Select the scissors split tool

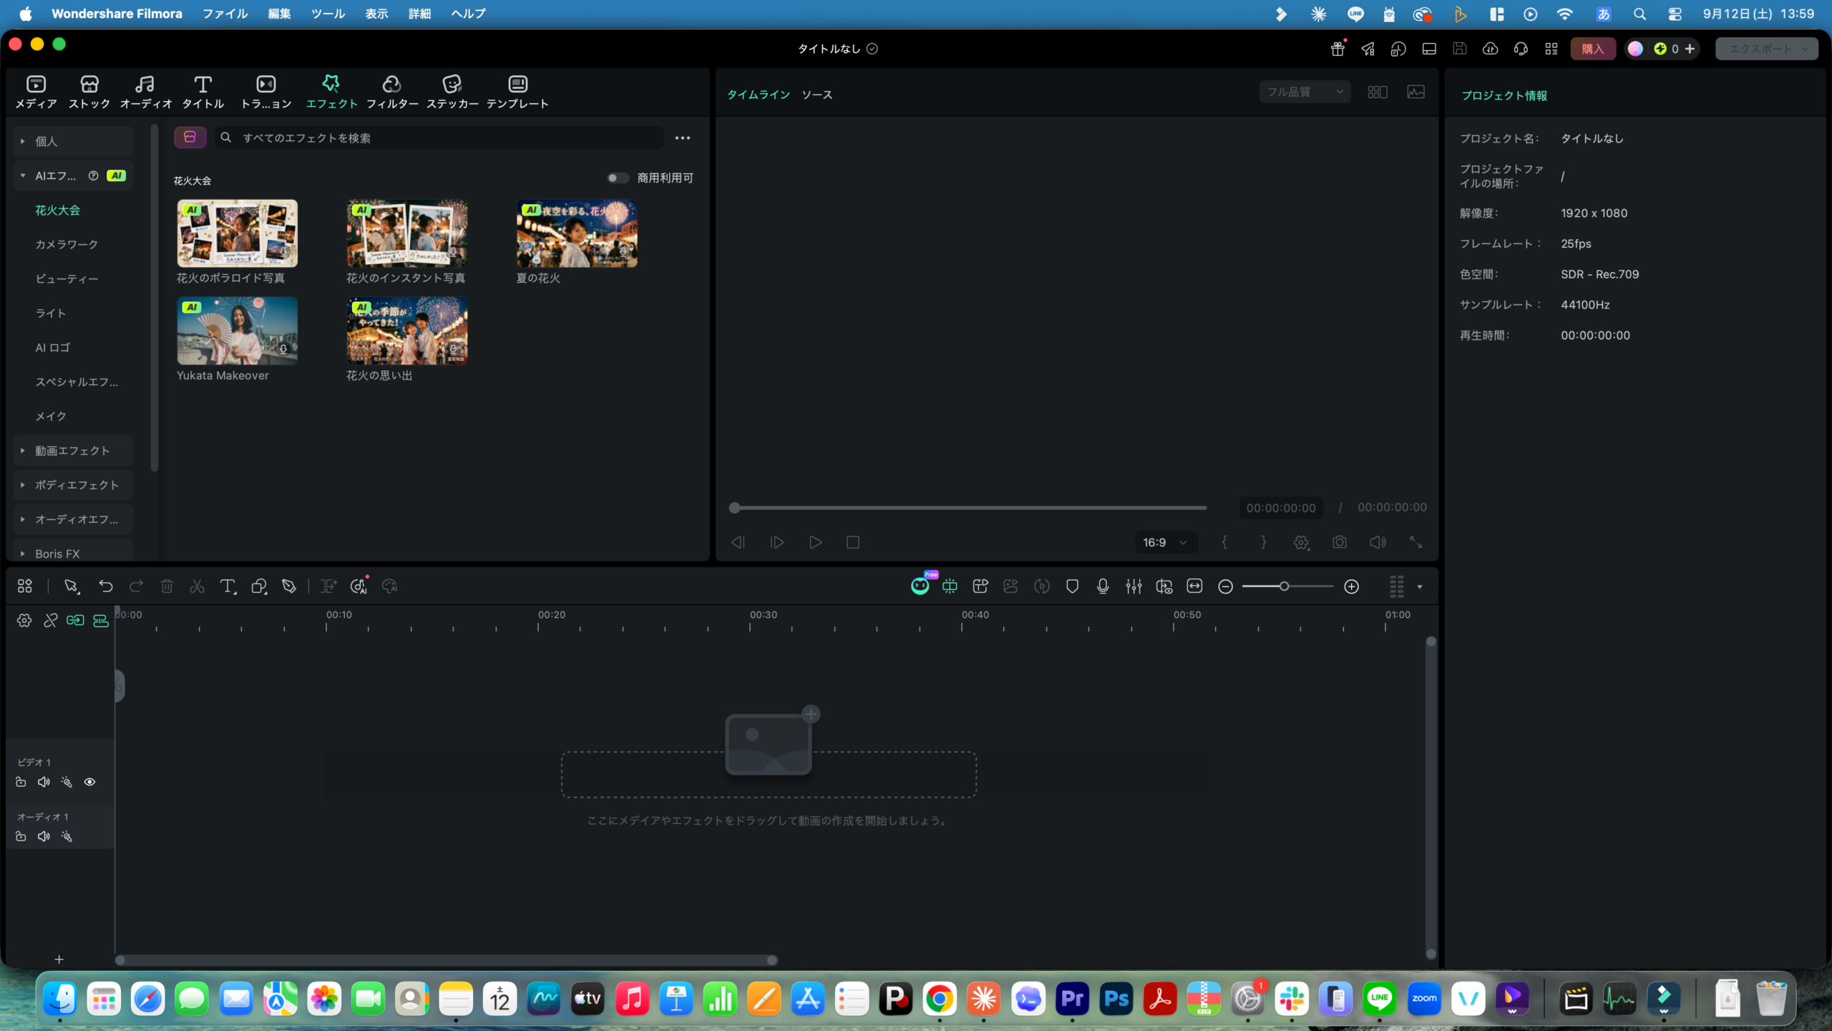click(197, 586)
